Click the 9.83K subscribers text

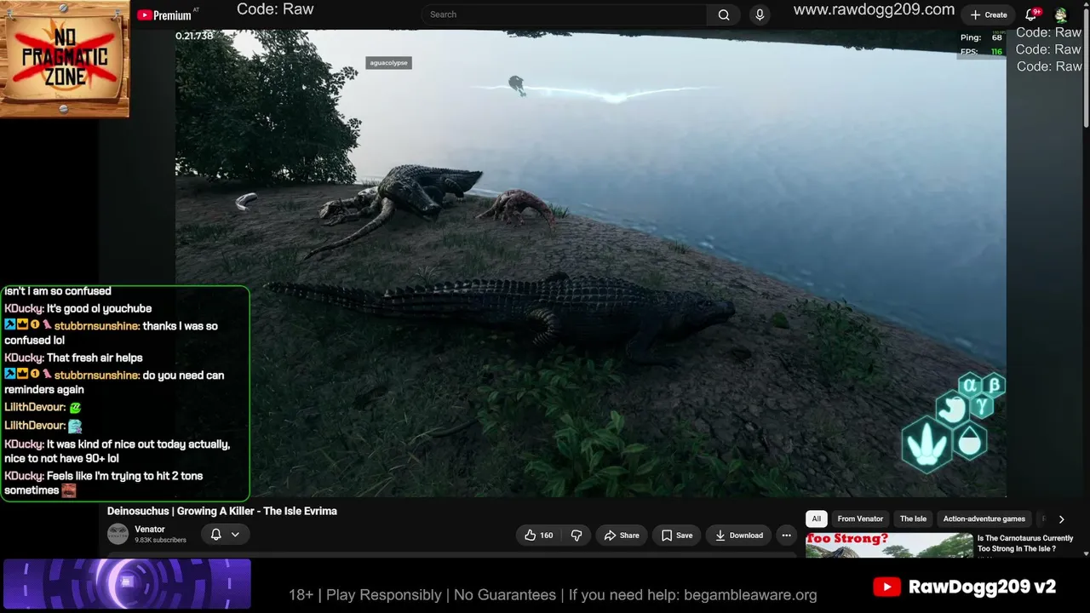click(x=160, y=541)
